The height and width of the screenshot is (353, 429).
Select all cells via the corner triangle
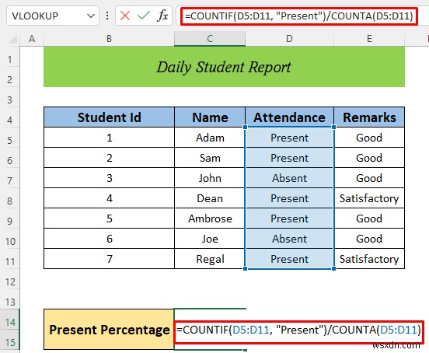pos(12,39)
